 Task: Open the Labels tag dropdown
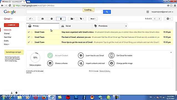click(82, 19)
